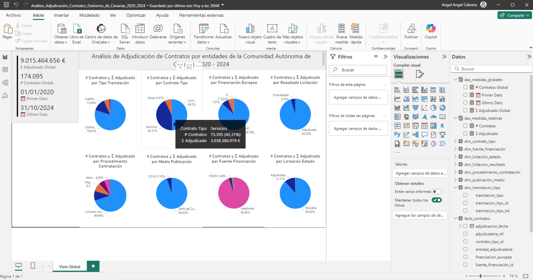Select the treemap visualization icon
The width and height of the screenshot is (533, 280).
397,117
